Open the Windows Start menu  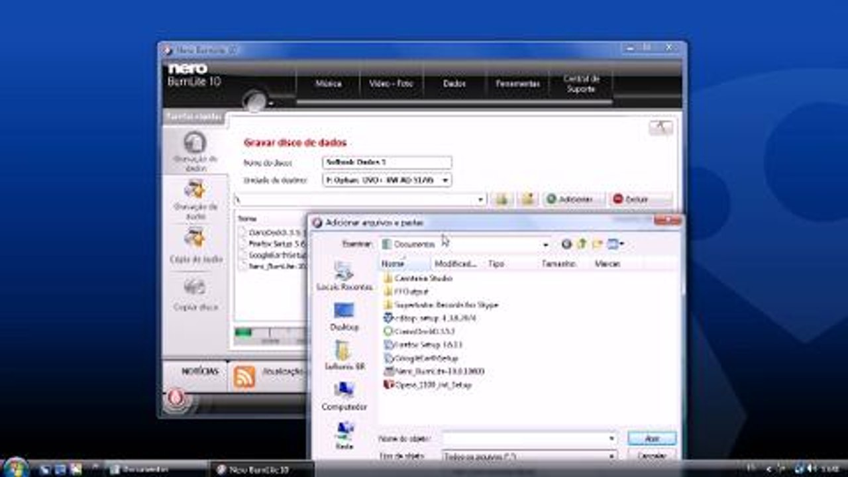tap(16, 468)
